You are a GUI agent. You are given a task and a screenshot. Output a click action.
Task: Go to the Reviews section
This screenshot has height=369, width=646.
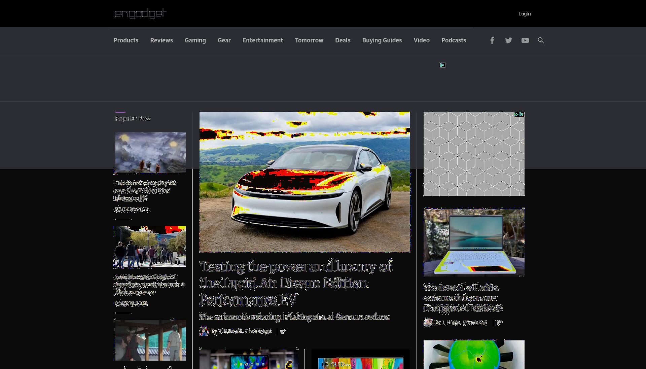coord(161,40)
